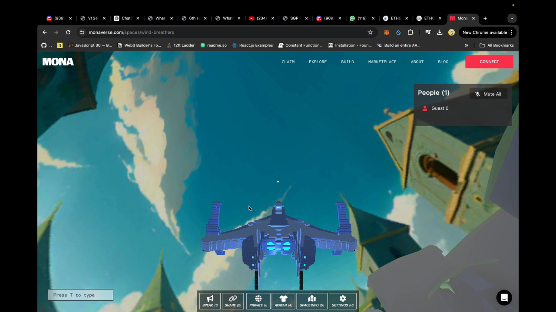Click New Chrome available update button
556x312 pixels.
[488, 32]
